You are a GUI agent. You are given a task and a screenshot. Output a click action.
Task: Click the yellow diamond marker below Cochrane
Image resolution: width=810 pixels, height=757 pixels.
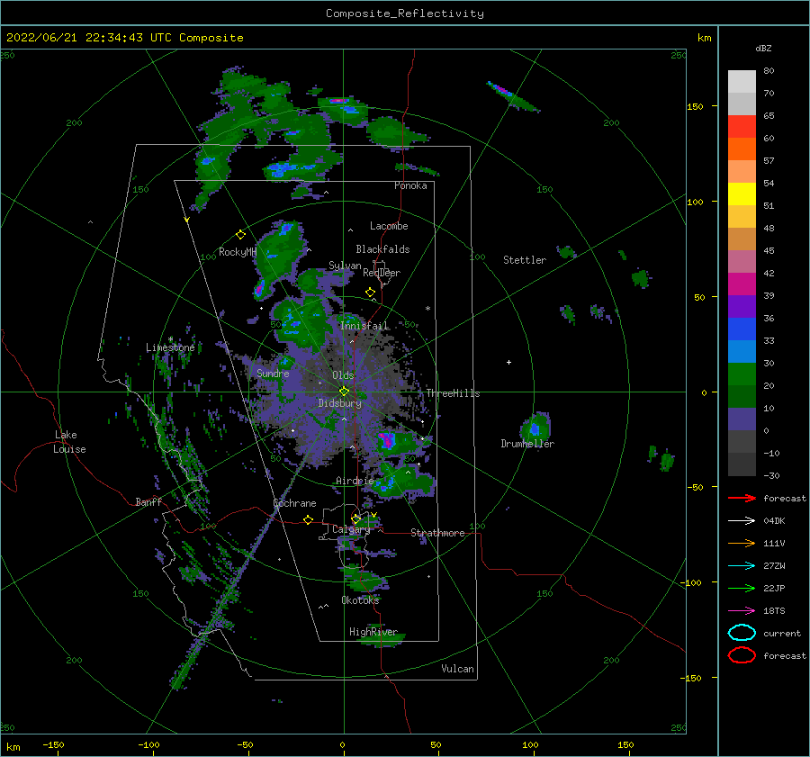[x=309, y=520]
